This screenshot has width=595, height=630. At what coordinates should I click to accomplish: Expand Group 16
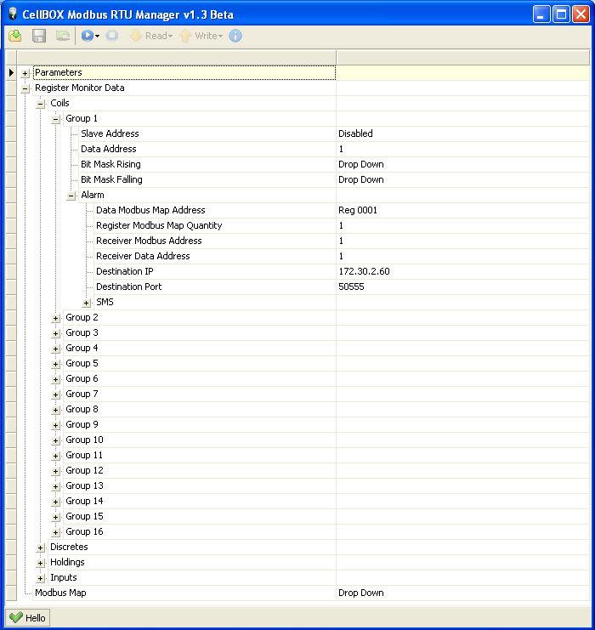pyautogui.click(x=56, y=532)
